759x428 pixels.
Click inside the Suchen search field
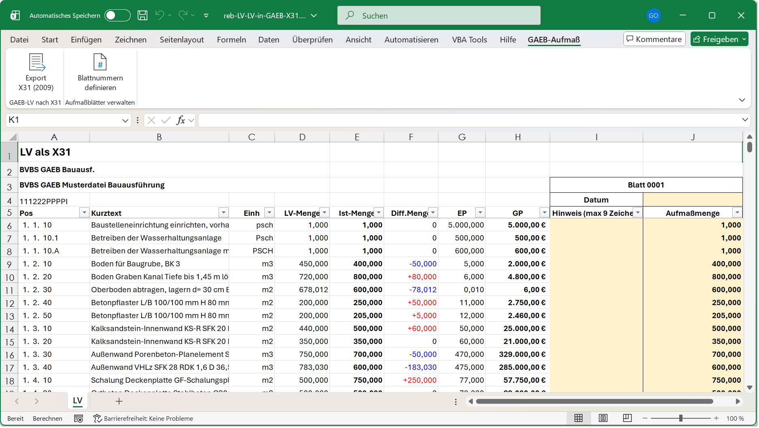(x=439, y=15)
